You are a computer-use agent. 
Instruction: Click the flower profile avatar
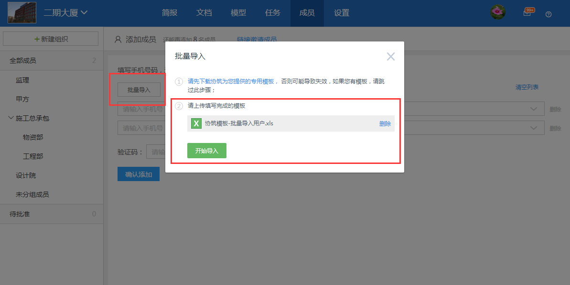[x=497, y=12]
